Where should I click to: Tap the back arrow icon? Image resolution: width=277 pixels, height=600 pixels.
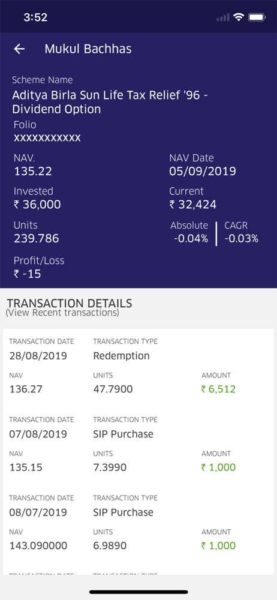19,49
